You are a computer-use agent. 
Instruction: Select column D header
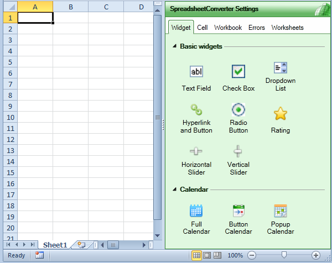click(139, 7)
